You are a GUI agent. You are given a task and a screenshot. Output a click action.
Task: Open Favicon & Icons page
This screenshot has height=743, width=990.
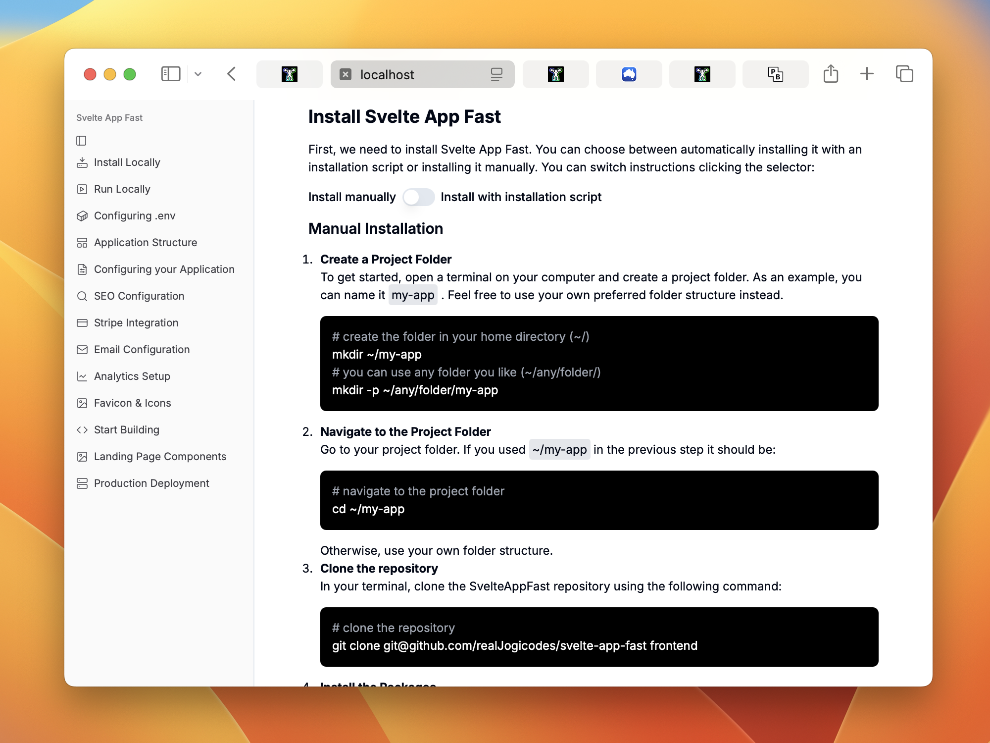(x=132, y=403)
